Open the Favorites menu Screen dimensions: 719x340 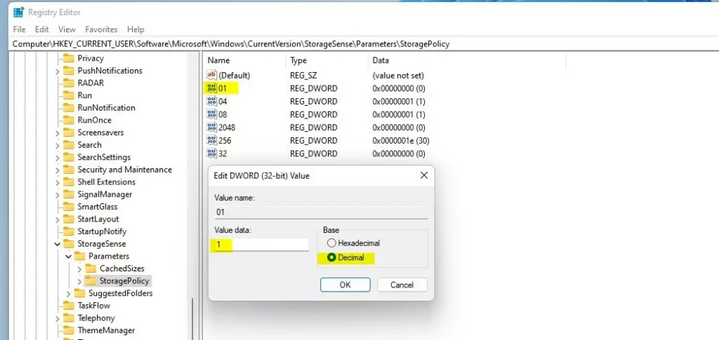pyautogui.click(x=101, y=29)
